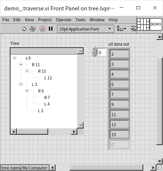Open the Tools menu
Viewport: 163px width, 171px height.
80,20
